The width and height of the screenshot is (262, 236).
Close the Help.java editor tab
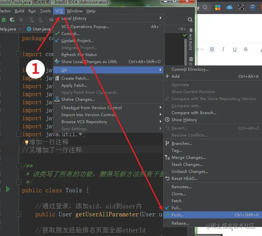(20, 29)
